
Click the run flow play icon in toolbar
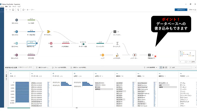(28, 10)
